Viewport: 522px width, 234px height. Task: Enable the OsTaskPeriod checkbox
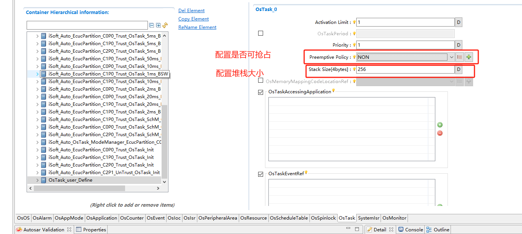point(260,33)
